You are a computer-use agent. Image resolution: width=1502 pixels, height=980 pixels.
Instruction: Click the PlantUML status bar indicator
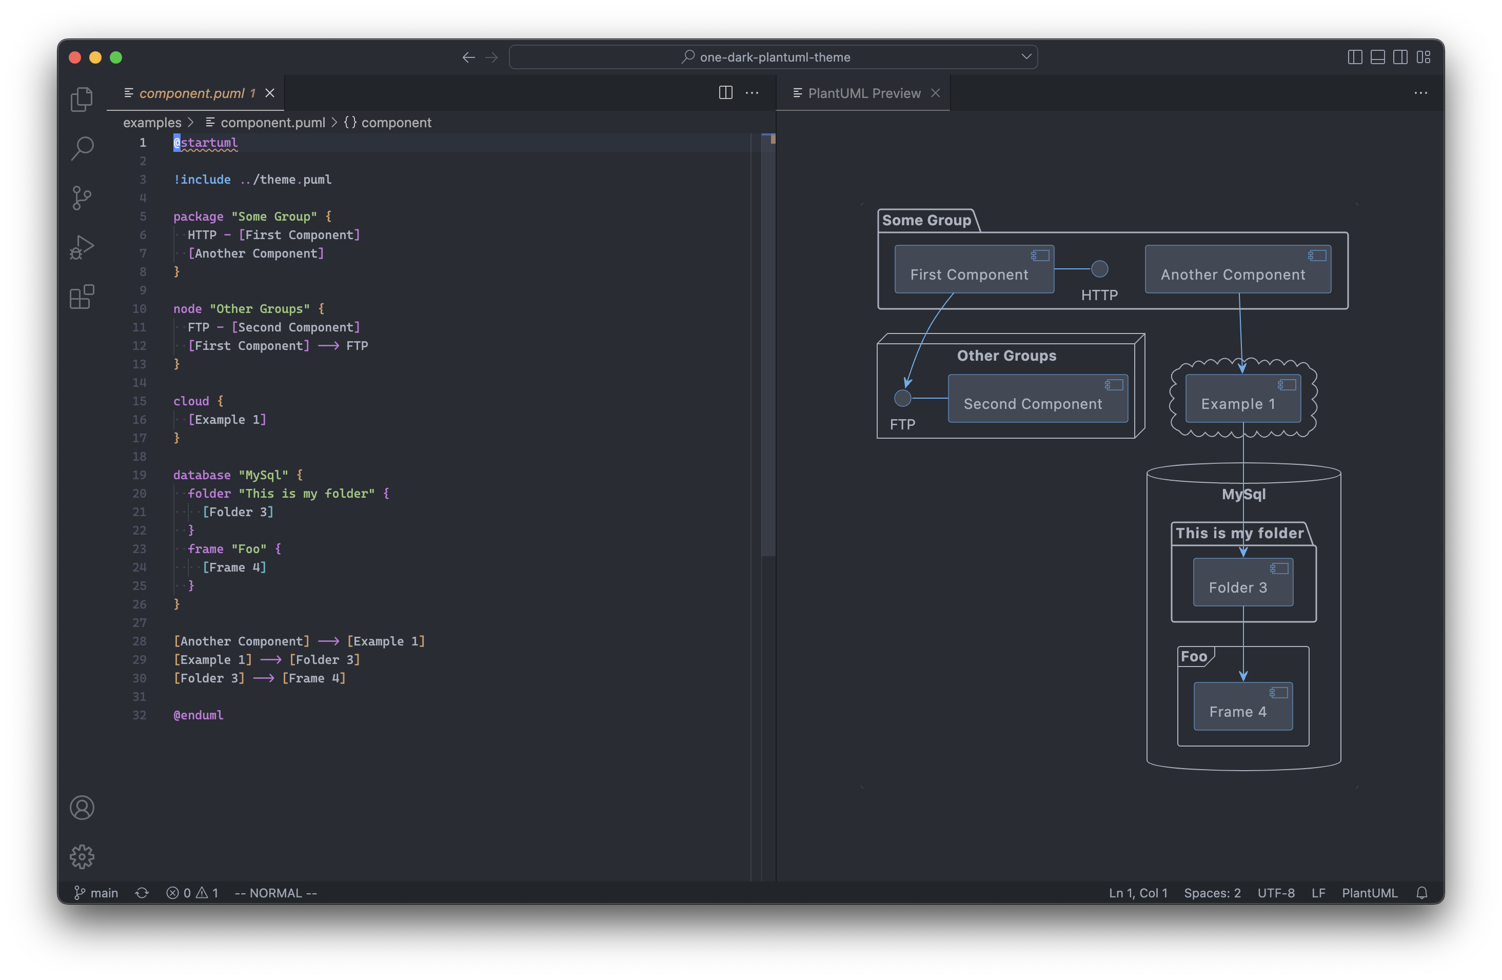[x=1371, y=892]
